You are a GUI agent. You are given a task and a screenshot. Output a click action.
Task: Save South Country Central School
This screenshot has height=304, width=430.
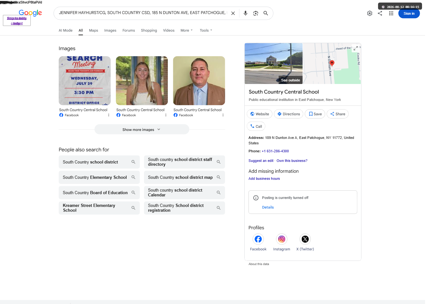tap(315, 114)
